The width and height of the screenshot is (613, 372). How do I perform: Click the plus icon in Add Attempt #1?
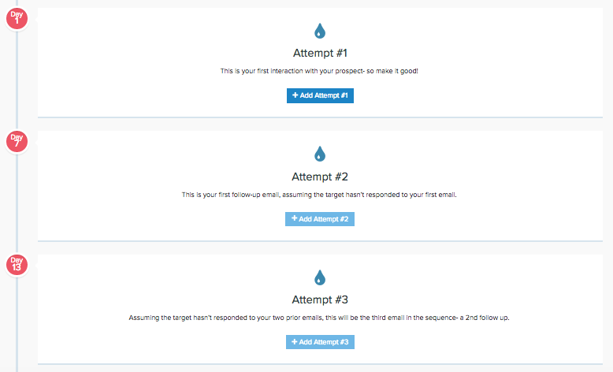[x=295, y=95]
